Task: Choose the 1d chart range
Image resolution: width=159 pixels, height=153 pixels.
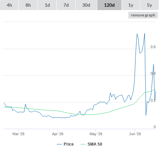Action: point(47,5)
